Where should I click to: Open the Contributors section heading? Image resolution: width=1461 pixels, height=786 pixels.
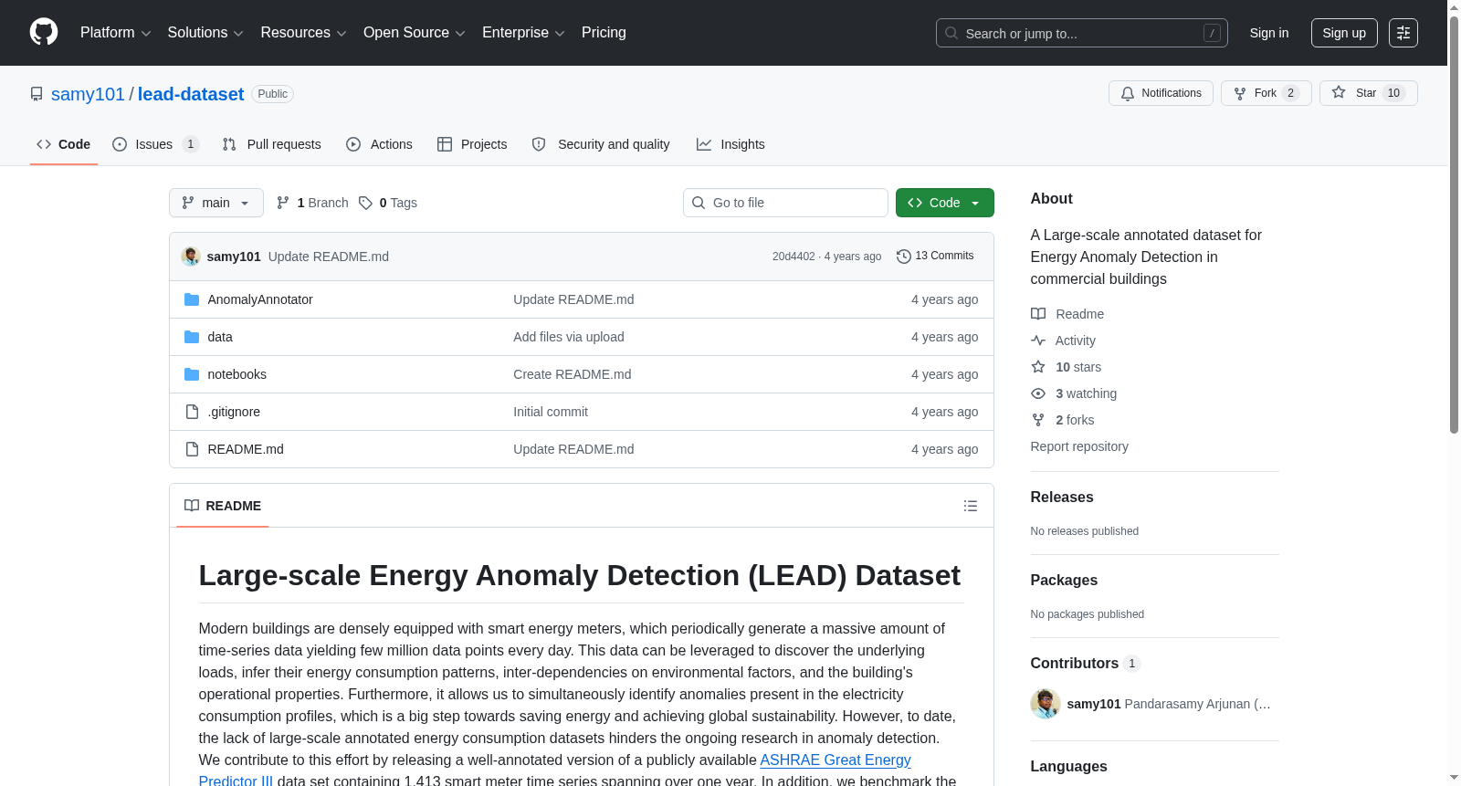(x=1085, y=664)
